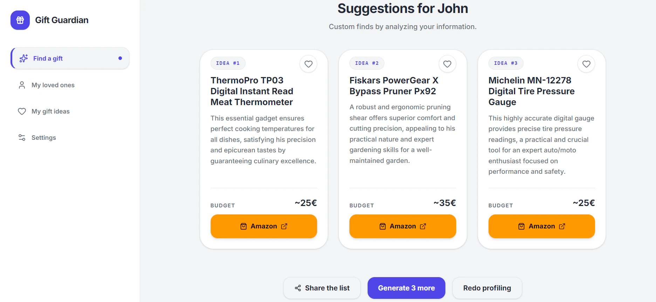
Task: Click the share icon in Share the list
Action: 298,288
